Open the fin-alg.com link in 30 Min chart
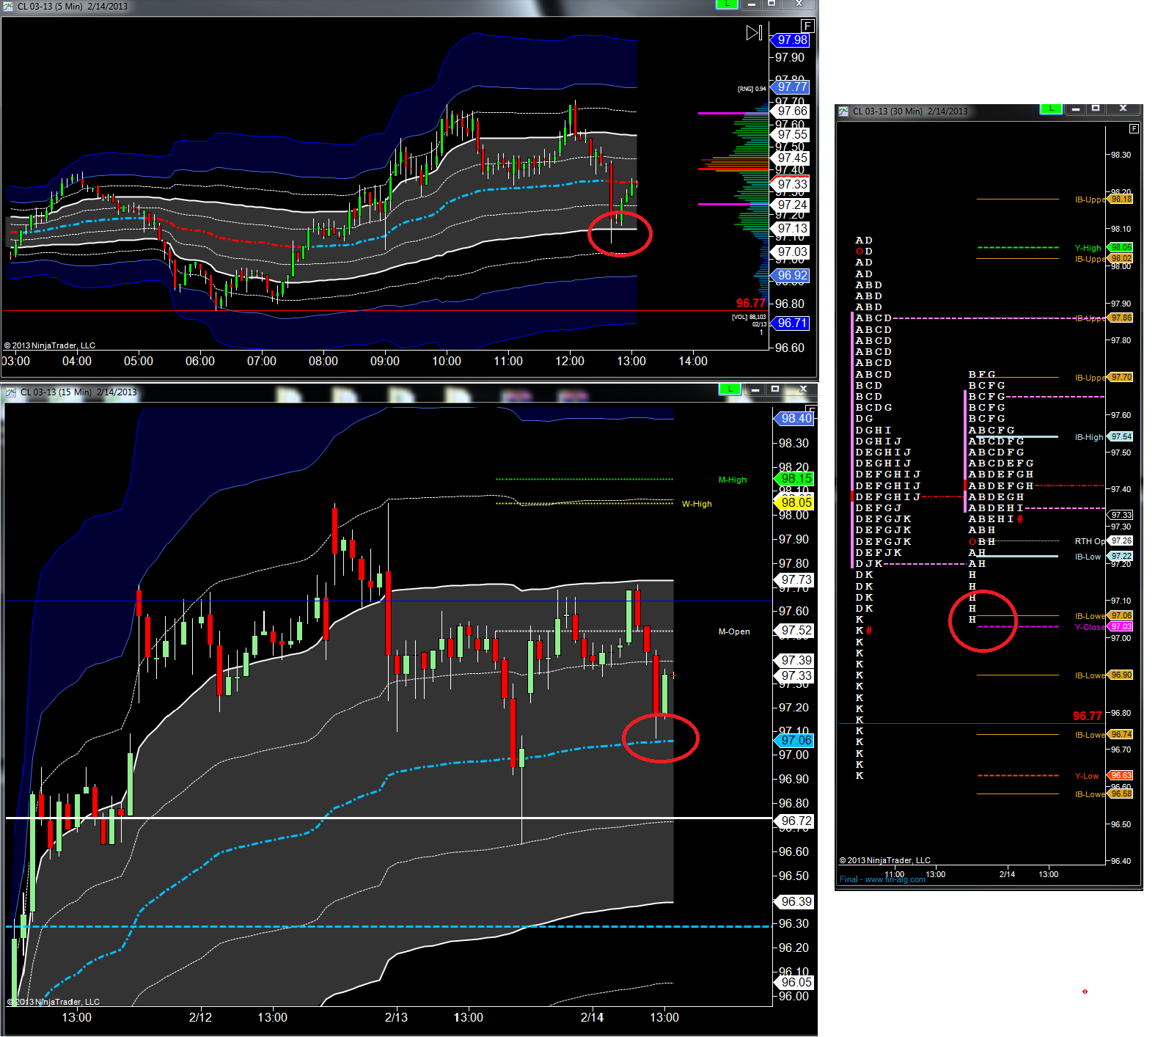Image resolution: width=1169 pixels, height=1037 pixels. (x=882, y=879)
